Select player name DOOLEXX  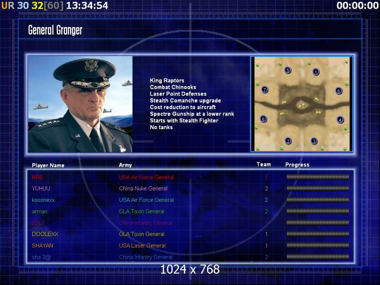click(x=45, y=234)
